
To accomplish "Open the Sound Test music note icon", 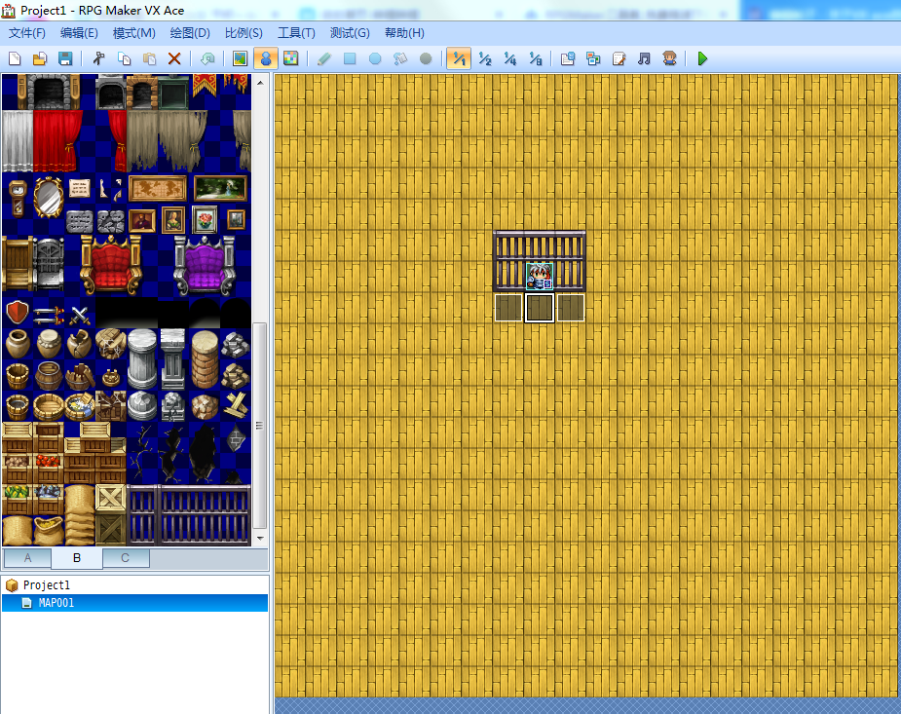I will coord(644,58).
